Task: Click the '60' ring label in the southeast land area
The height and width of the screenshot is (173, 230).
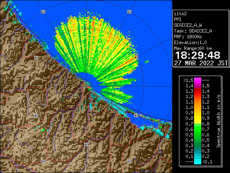Action: (x=129, y=161)
